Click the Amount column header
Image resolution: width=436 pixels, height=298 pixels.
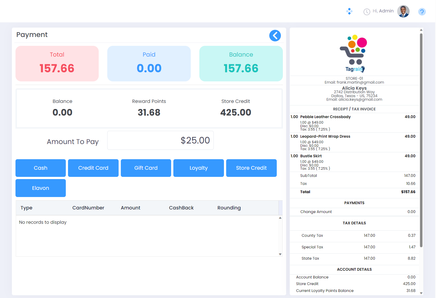130,208
